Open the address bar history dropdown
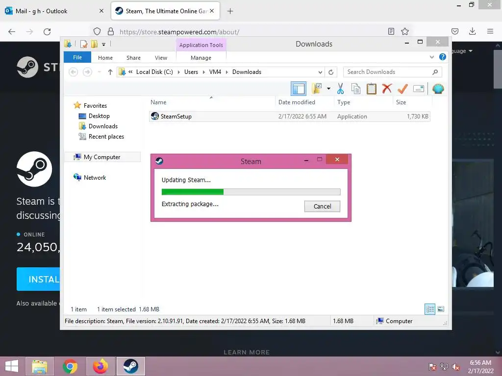The height and width of the screenshot is (376, 502). coord(320,72)
